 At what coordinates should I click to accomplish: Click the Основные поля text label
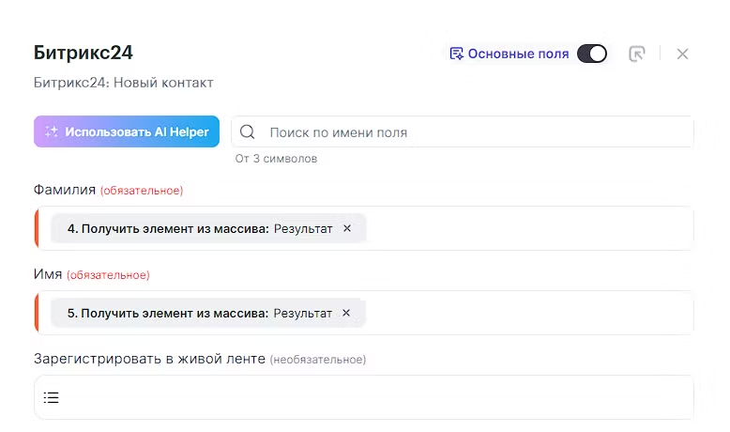coord(518,54)
